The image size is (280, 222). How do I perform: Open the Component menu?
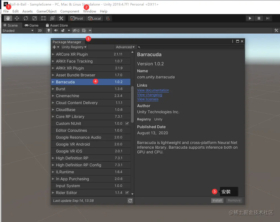70,11
